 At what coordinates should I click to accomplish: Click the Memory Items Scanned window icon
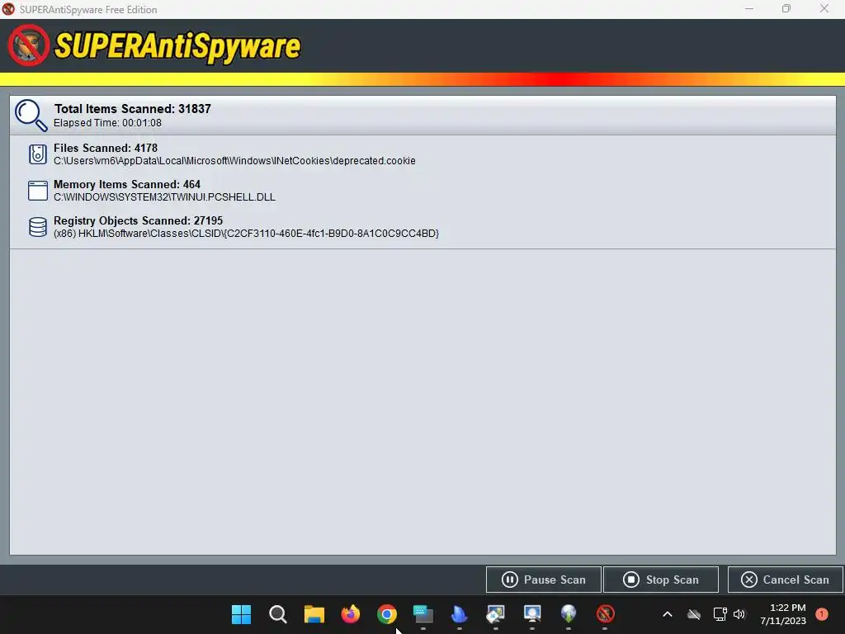(38, 191)
